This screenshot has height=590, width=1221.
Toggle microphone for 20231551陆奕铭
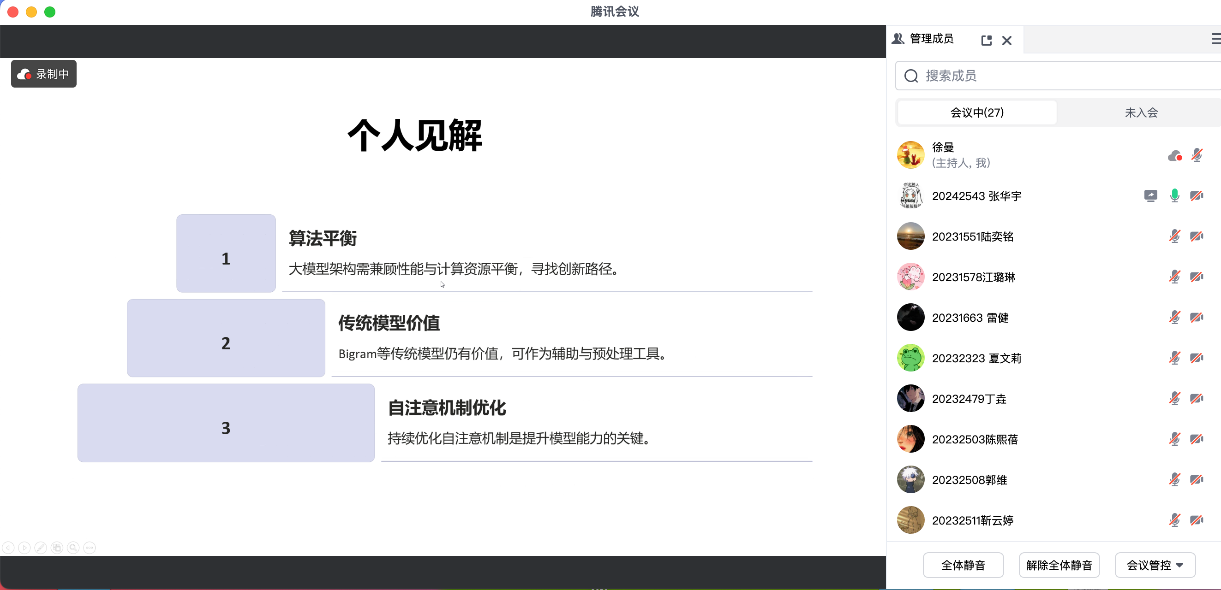tap(1174, 236)
